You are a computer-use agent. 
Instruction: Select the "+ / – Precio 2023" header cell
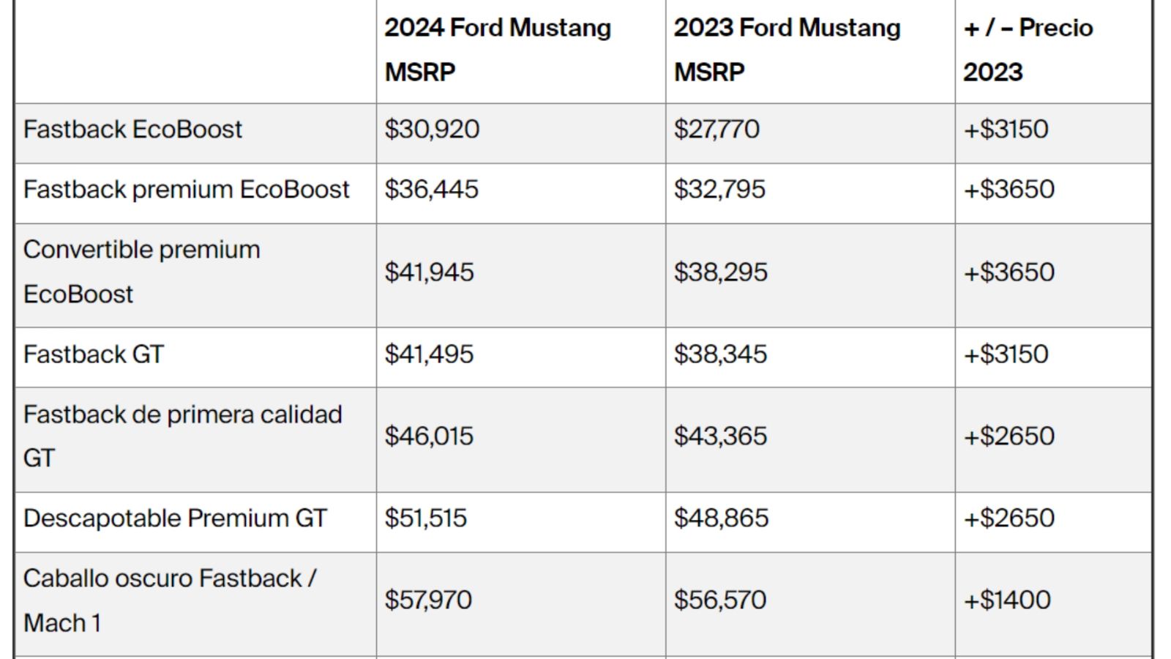tap(1028, 50)
